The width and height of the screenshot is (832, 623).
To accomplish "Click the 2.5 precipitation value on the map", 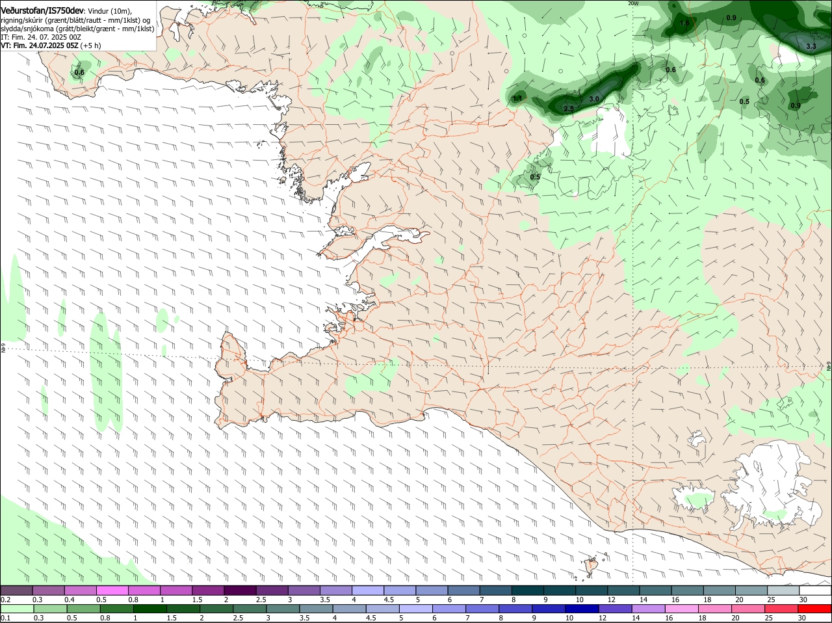I will tap(569, 109).
